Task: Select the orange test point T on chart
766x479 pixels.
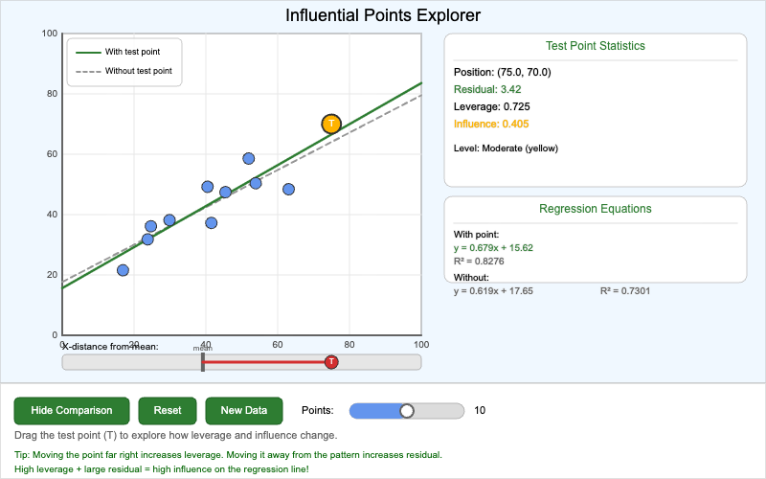Action: coord(331,124)
